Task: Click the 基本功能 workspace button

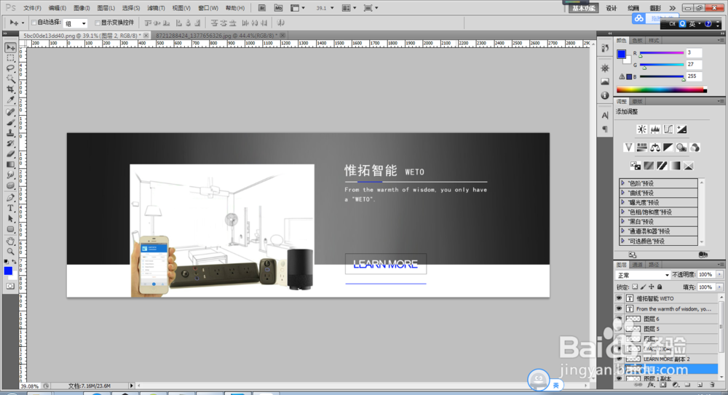Action: tap(584, 8)
